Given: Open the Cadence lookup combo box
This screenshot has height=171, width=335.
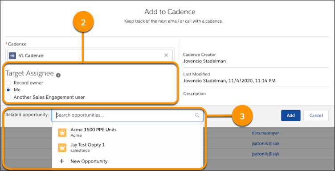Looking at the screenshot, I should [90, 56].
